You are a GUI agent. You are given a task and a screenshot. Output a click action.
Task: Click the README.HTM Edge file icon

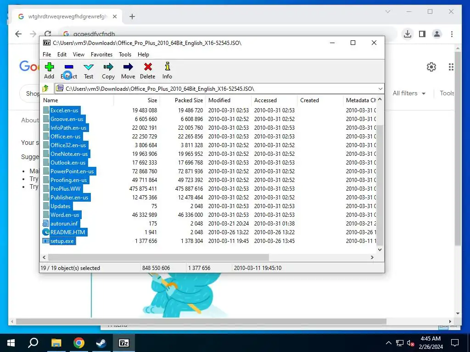pyautogui.click(x=45, y=232)
